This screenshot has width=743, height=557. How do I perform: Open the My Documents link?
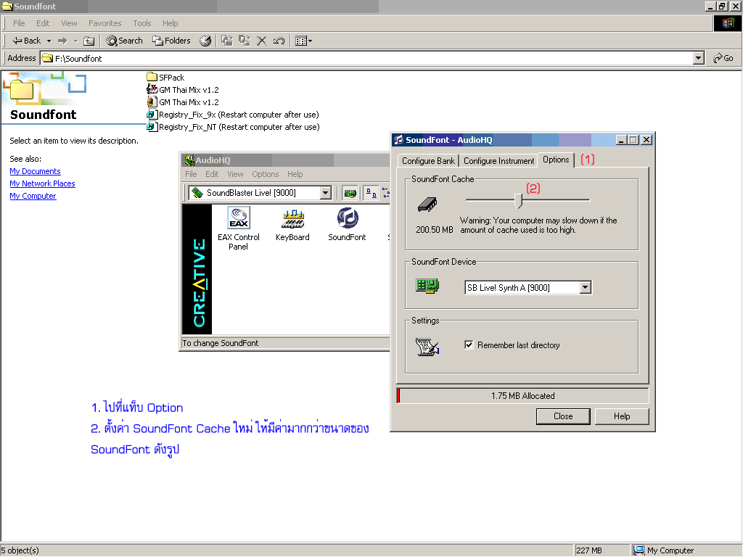(35, 171)
